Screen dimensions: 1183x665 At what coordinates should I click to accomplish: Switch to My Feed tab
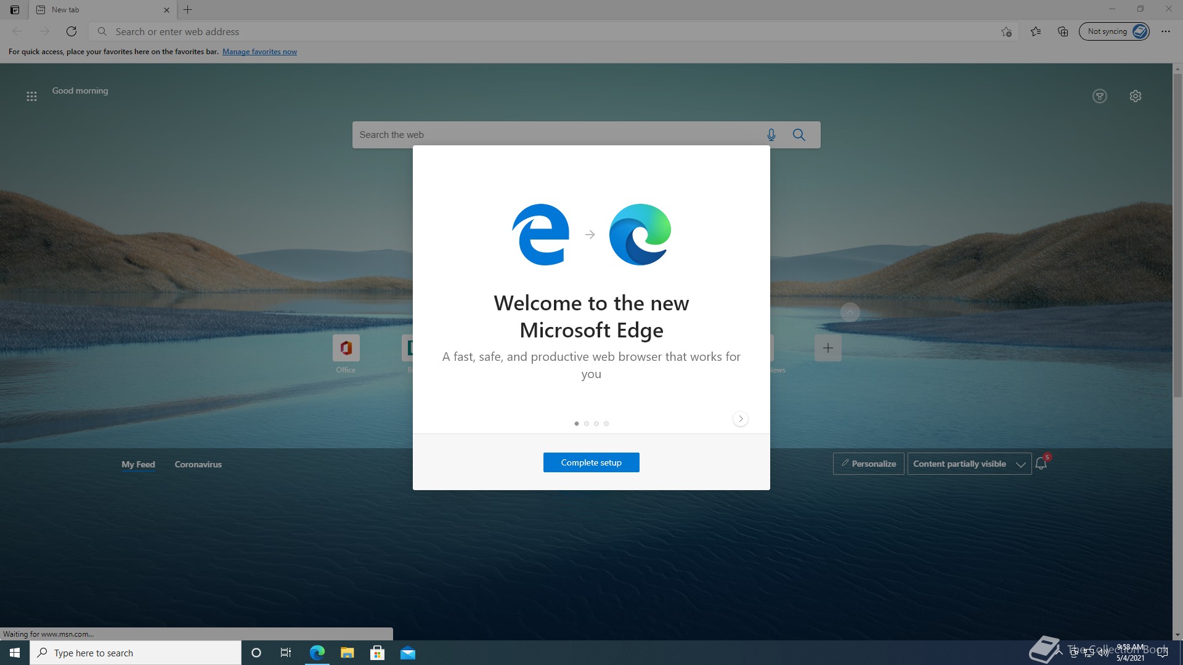(x=138, y=464)
